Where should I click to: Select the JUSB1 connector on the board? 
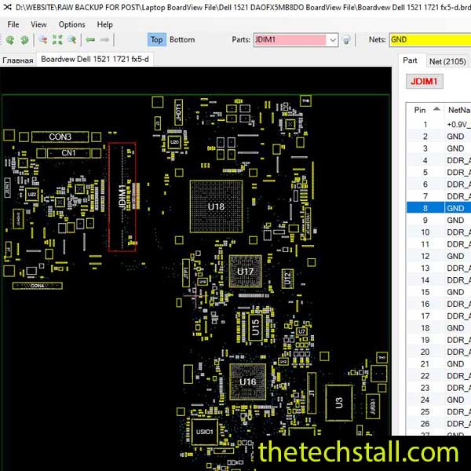click(x=373, y=406)
